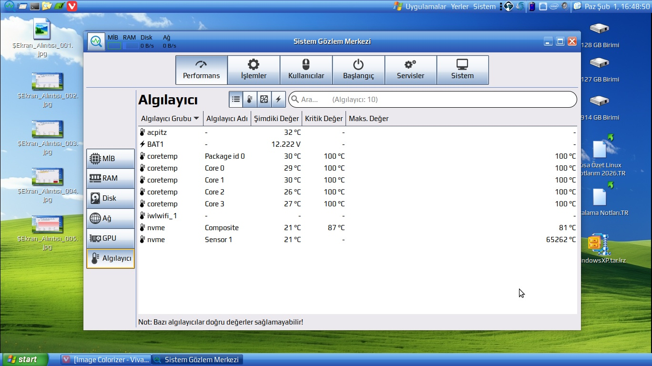Switch to the Performans tab
This screenshot has width=652, height=366.
click(x=202, y=70)
